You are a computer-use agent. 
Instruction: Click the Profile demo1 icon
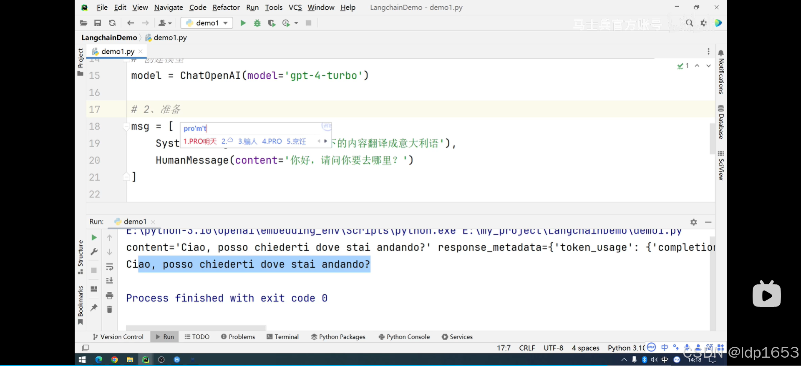286,23
